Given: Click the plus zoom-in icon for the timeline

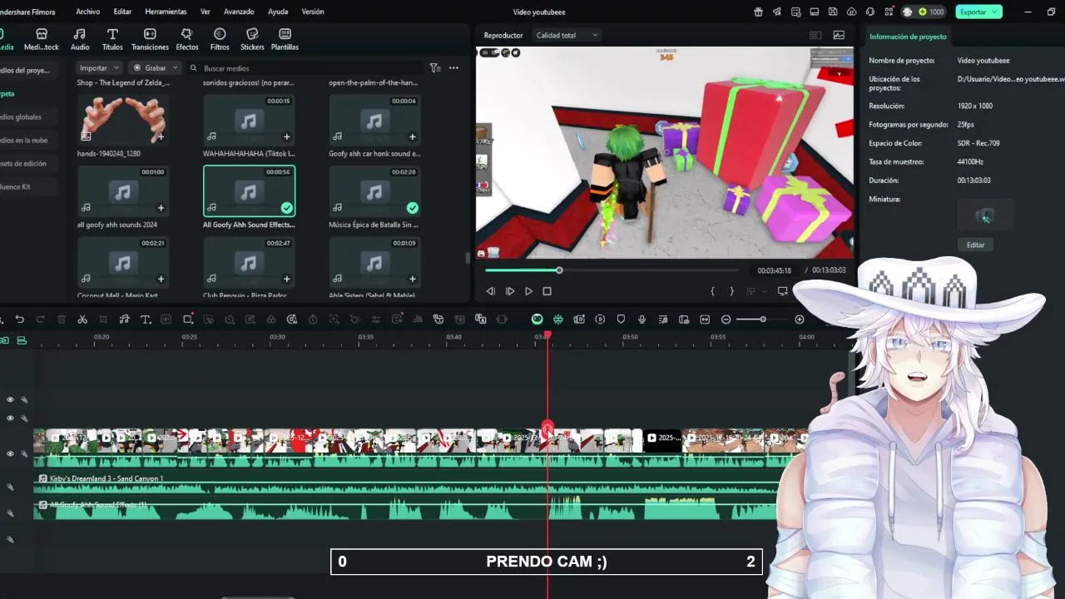Looking at the screenshot, I should click(x=800, y=319).
